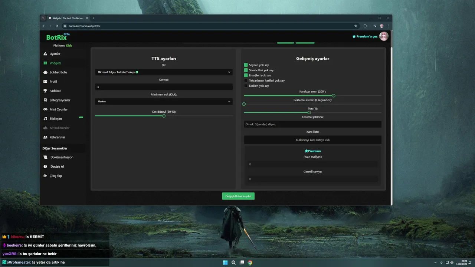The image size is (475, 267).
Task: Click the Premium star label
Action: point(312,151)
